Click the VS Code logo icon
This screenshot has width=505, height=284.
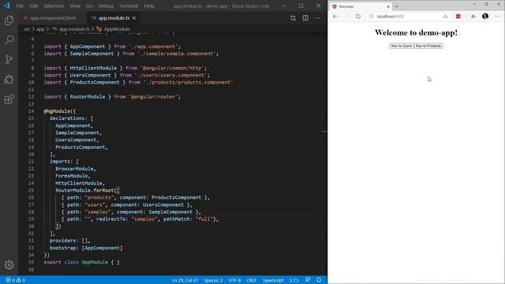tap(6, 6)
